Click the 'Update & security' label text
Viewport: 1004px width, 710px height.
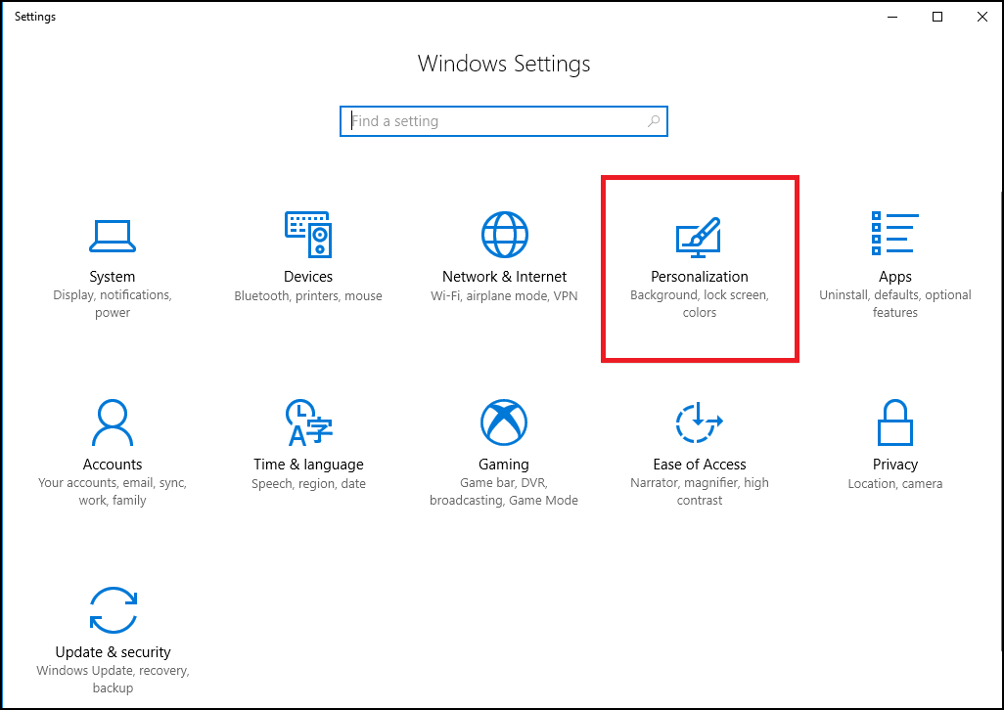[x=113, y=652]
